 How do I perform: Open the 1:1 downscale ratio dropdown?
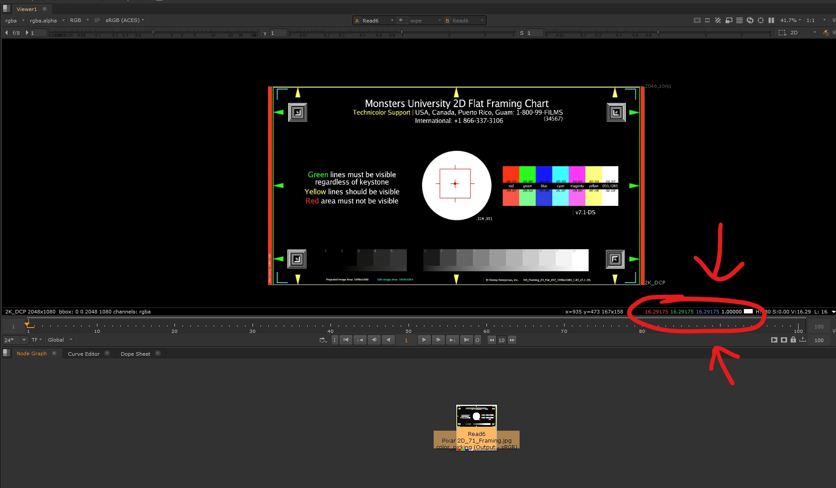pyautogui.click(x=816, y=20)
